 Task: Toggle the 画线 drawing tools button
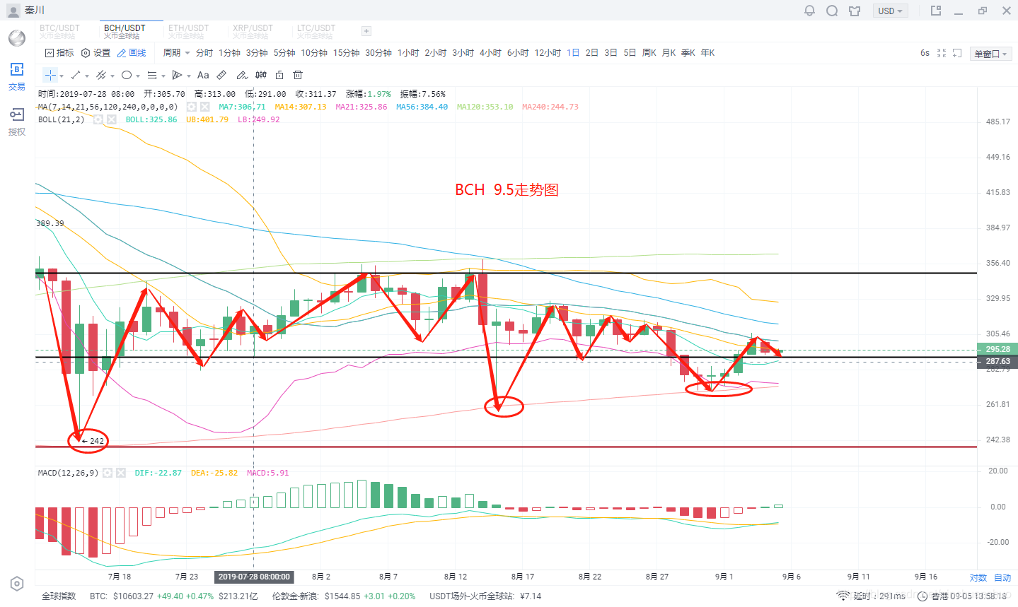tap(132, 53)
